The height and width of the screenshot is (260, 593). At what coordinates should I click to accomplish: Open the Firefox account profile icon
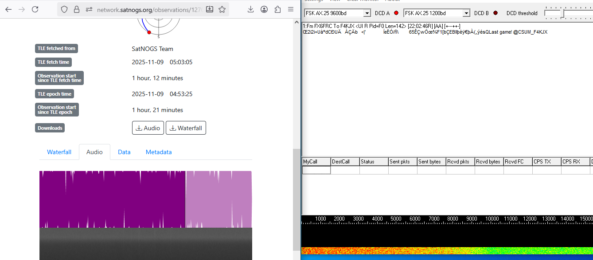(264, 9)
